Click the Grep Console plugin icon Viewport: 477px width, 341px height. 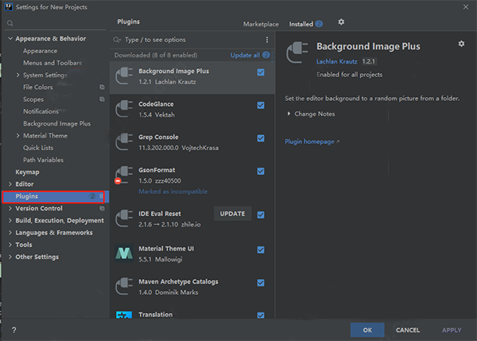pos(123,142)
